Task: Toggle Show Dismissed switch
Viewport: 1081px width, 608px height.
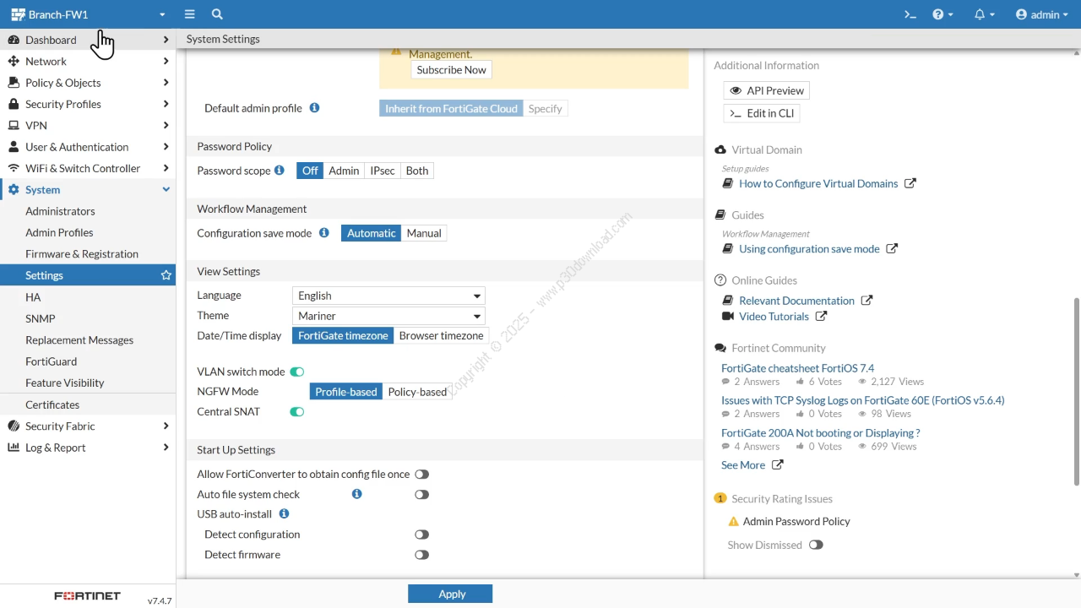Action: click(816, 545)
